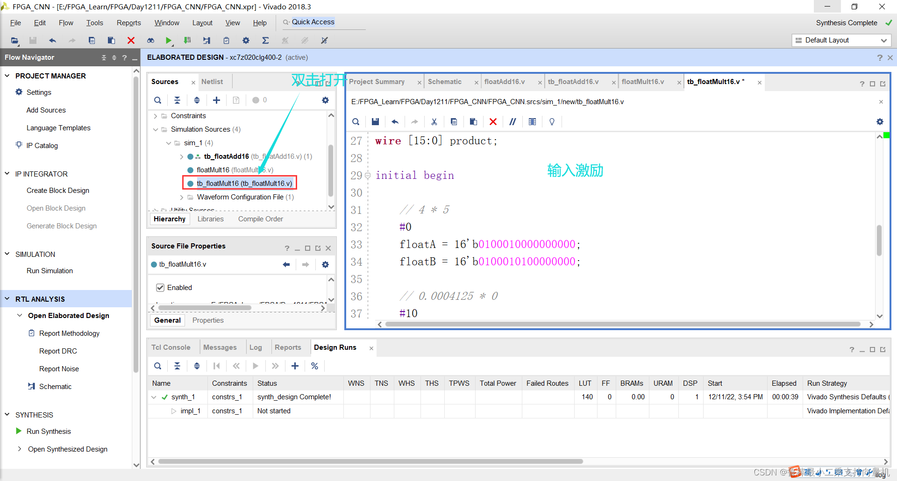Image resolution: width=897 pixels, height=481 pixels.
Task: Save file in the editor toolbar
Action: click(x=375, y=121)
